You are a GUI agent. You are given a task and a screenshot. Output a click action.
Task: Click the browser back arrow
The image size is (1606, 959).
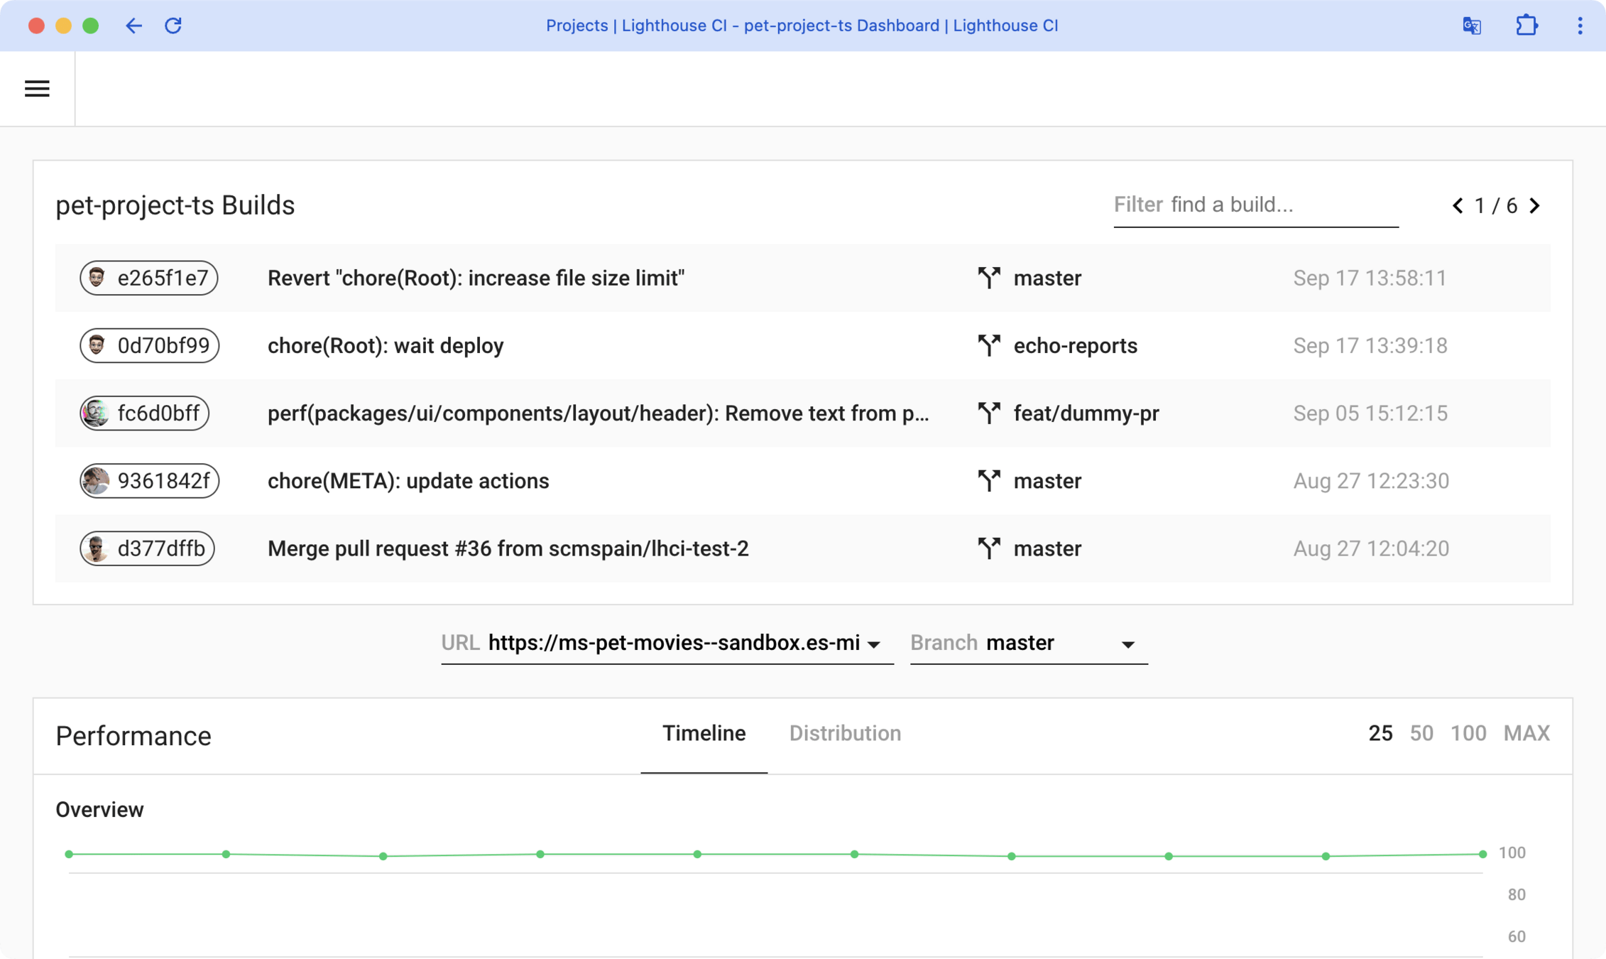(x=133, y=26)
